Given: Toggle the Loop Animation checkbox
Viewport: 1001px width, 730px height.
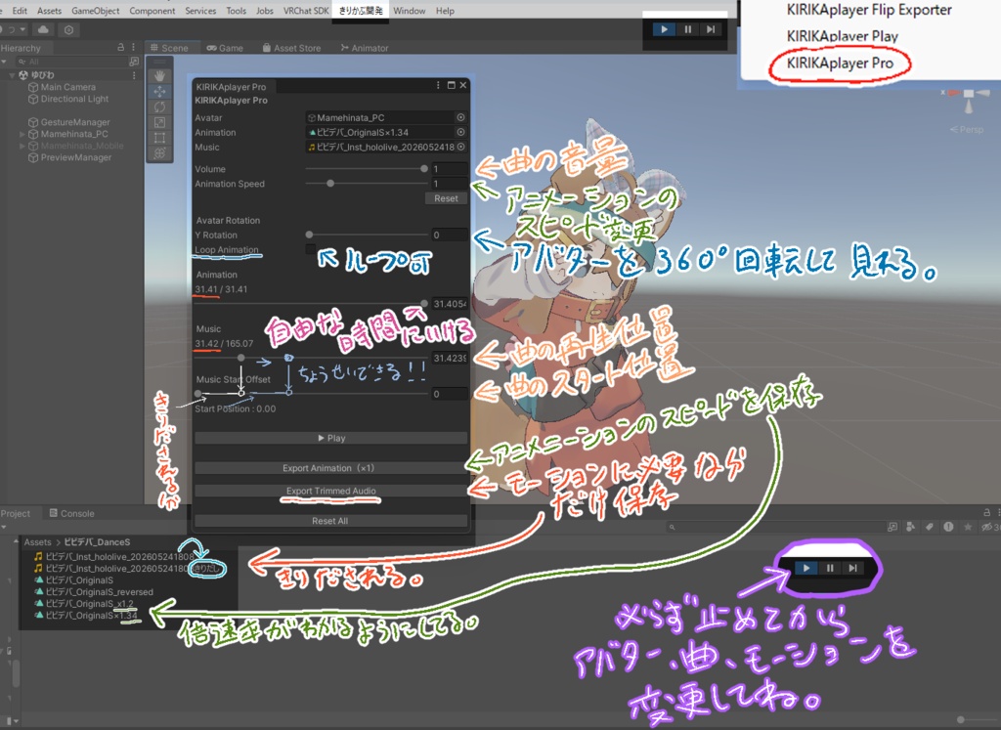Looking at the screenshot, I should coord(310,249).
